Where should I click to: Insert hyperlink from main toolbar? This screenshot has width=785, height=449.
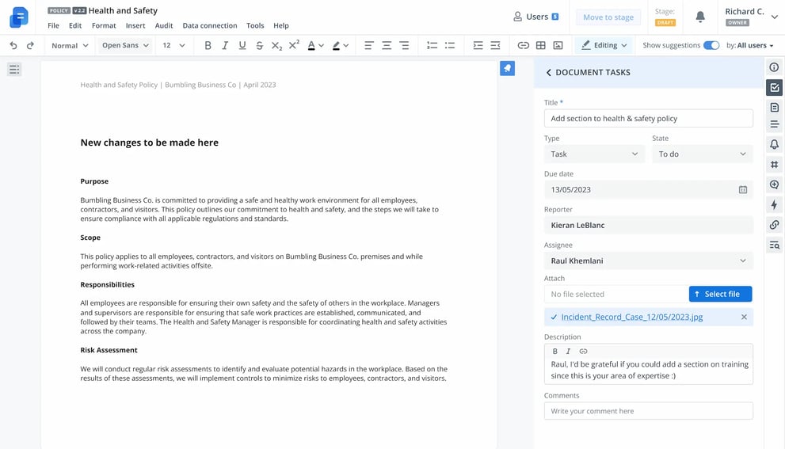tap(523, 46)
